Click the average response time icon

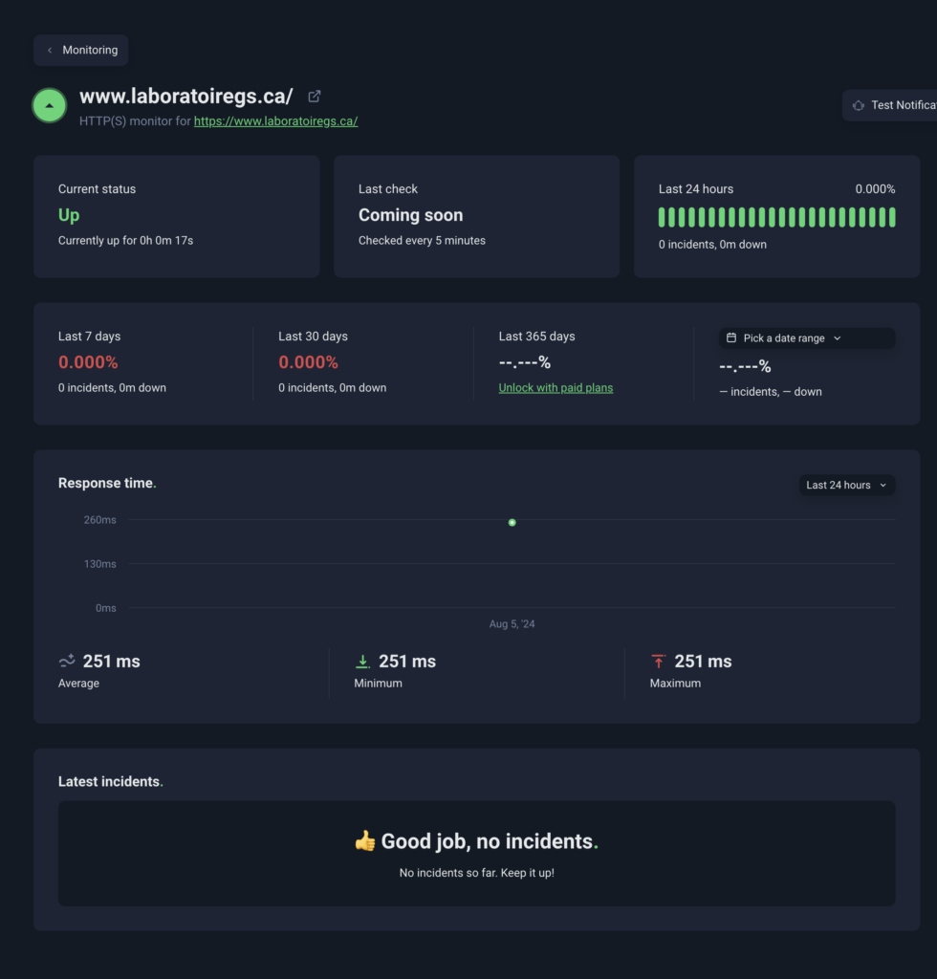67,662
